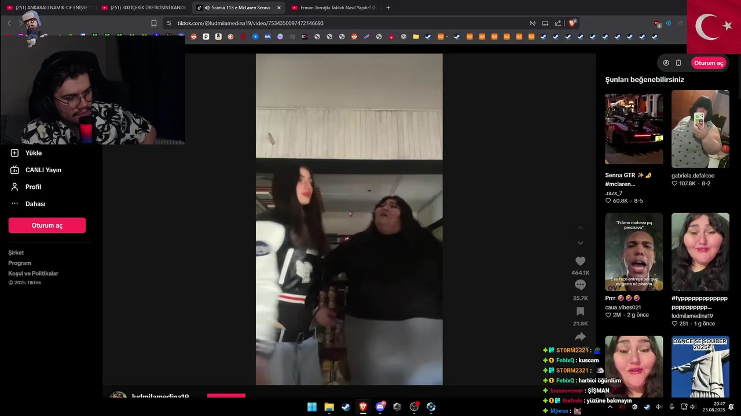Click the share page icon in address bar
The image size is (741, 416).
pyautogui.click(x=558, y=23)
